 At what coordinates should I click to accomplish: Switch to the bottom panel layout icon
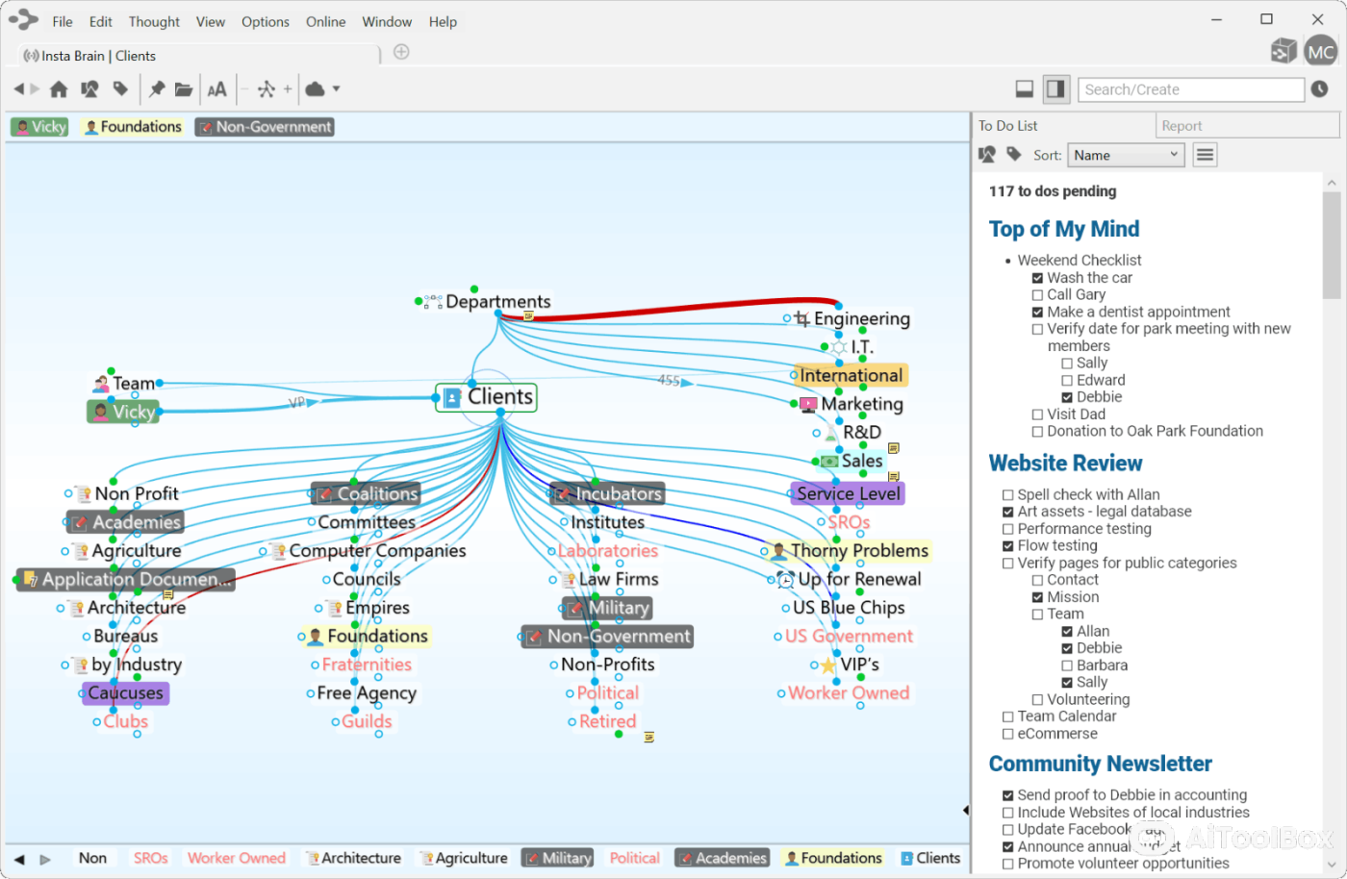(1025, 89)
